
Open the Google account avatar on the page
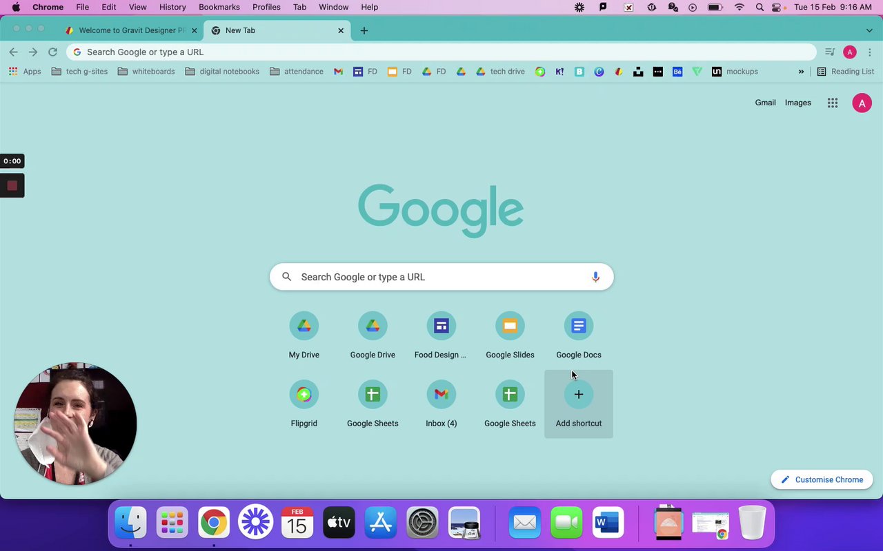point(862,103)
